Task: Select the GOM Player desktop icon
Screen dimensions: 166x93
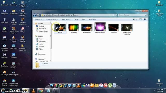Action: tap(4, 73)
